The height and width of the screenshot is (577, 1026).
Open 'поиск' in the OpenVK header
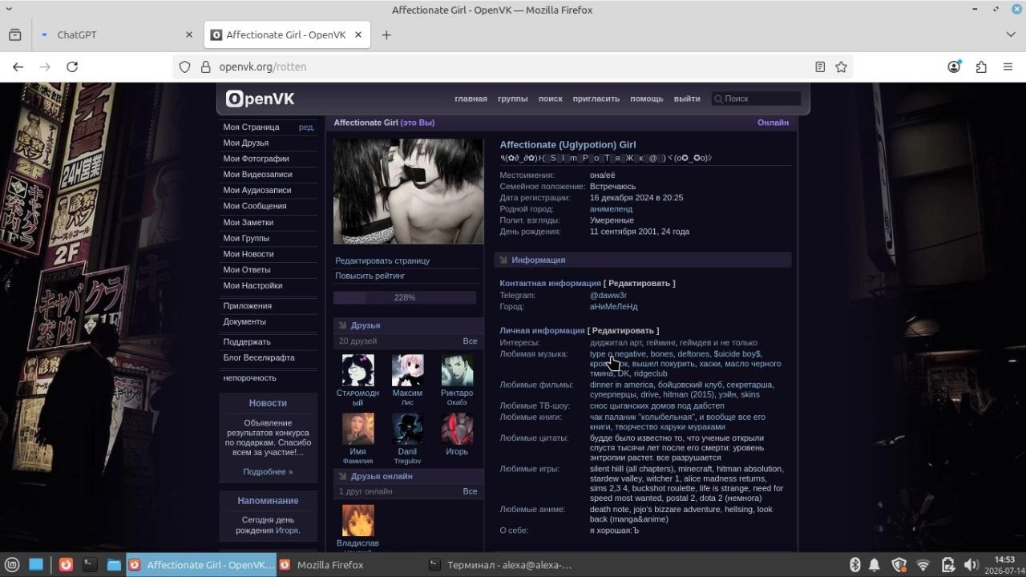pyautogui.click(x=550, y=99)
